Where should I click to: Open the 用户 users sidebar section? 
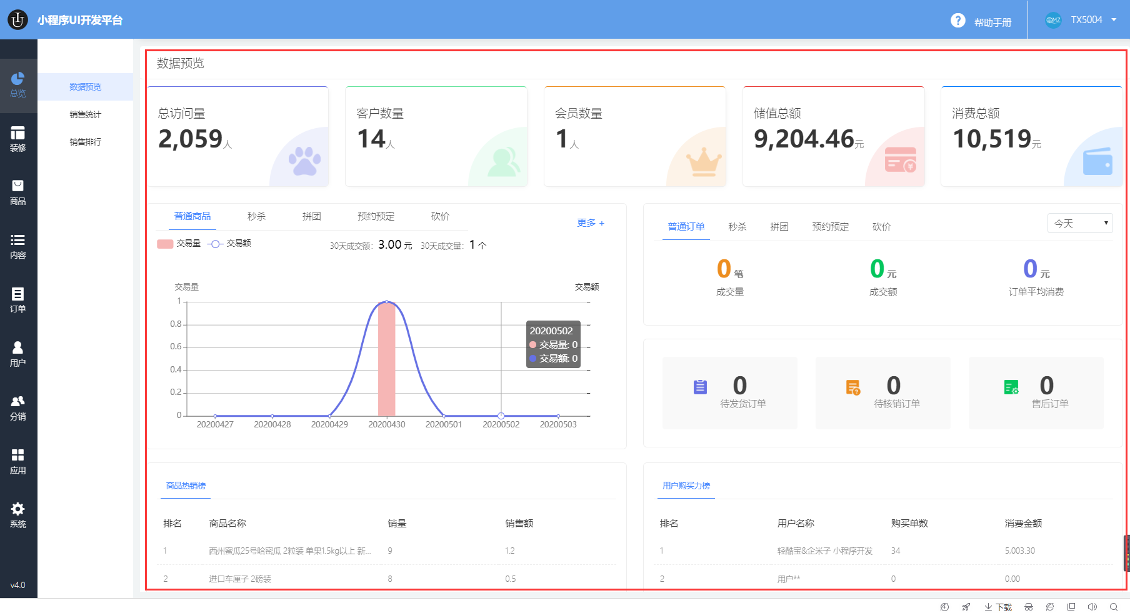[18, 354]
